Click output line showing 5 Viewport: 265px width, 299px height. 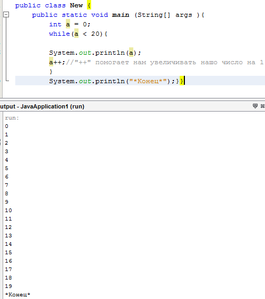[x=7, y=168]
